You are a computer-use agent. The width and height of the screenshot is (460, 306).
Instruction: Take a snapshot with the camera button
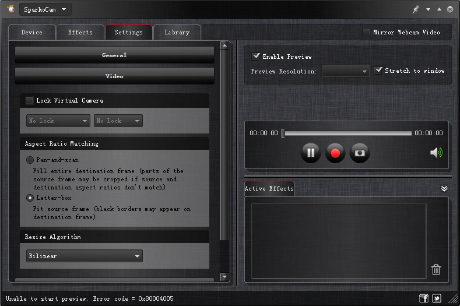coord(360,153)
